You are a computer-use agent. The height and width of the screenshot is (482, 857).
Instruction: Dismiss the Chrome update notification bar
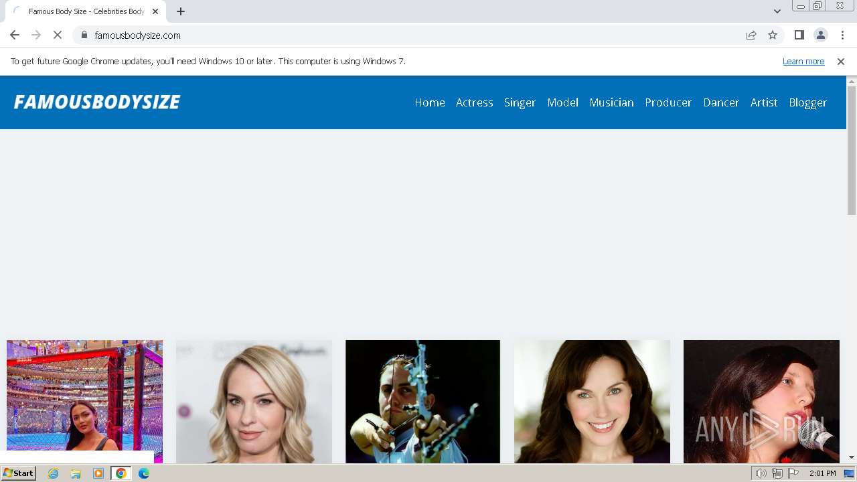pos(841,62)
